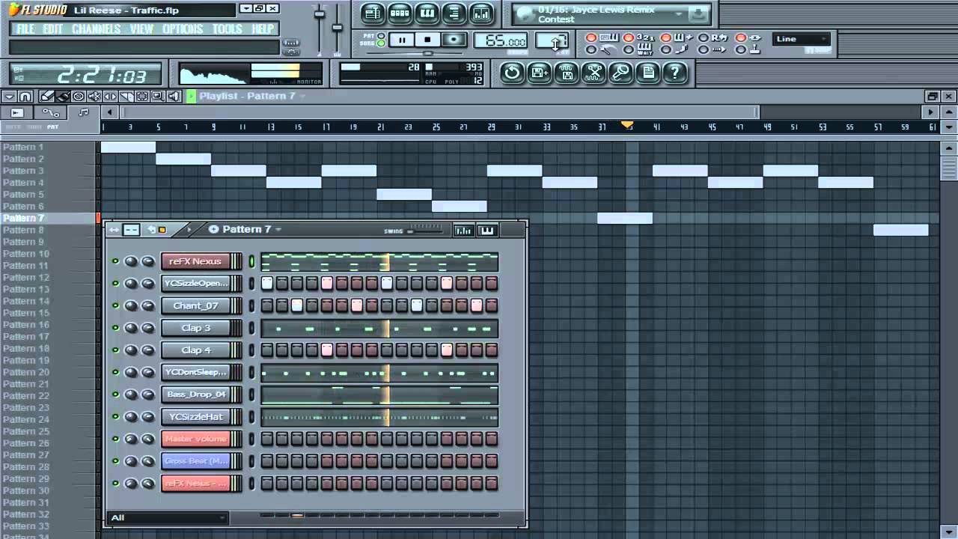The height and width of the screenshot is (539, 958).
Task: Open the audio editor tool button
Action: tap(594, 73)
